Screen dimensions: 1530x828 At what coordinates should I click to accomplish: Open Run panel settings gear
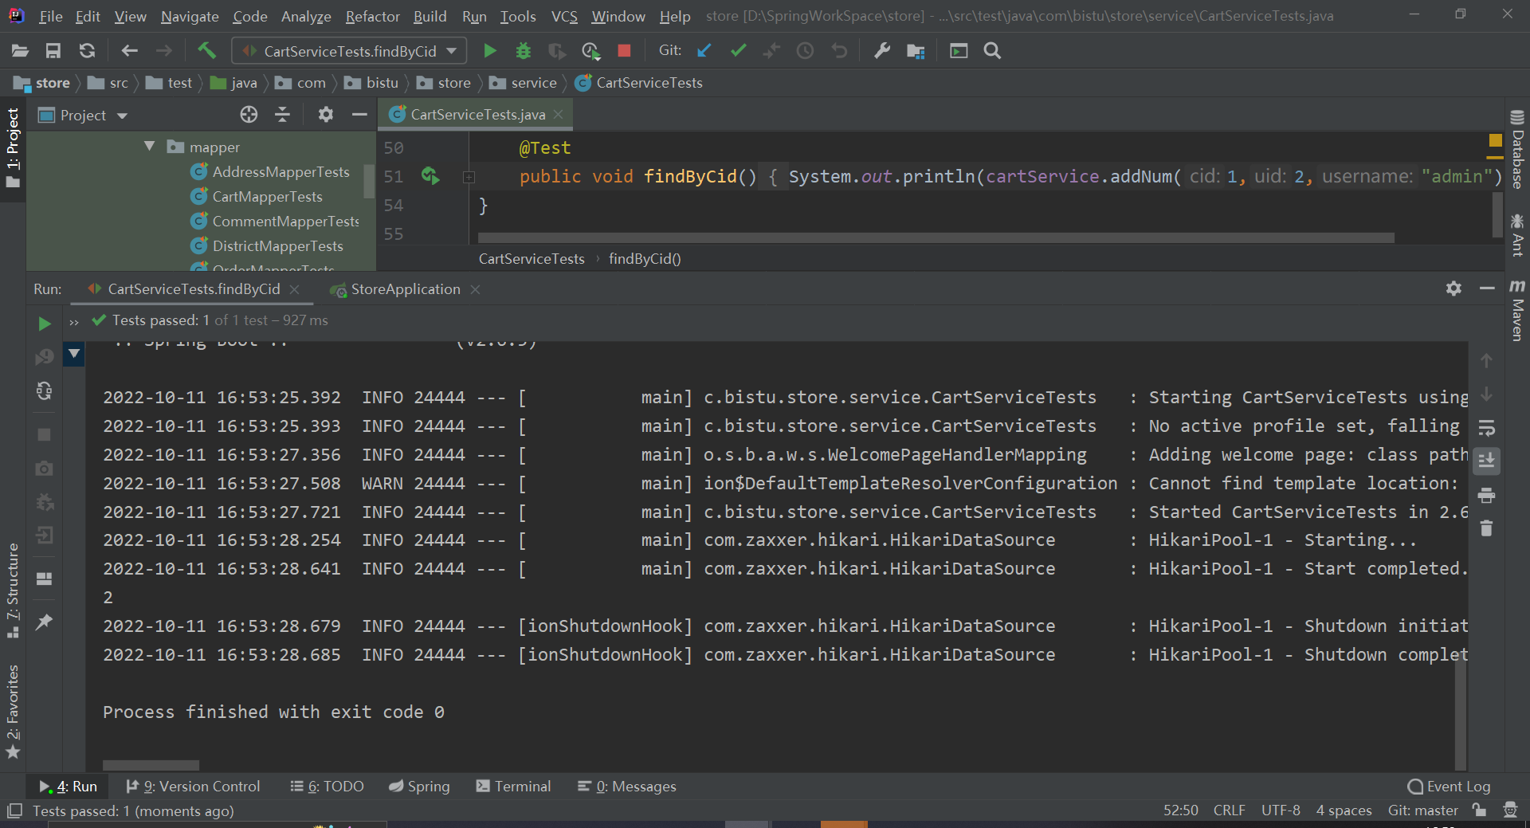[1453, 288]
